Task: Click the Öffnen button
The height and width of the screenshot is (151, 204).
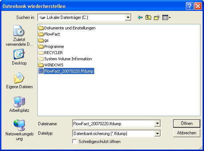Action: (x=187, y=123)
